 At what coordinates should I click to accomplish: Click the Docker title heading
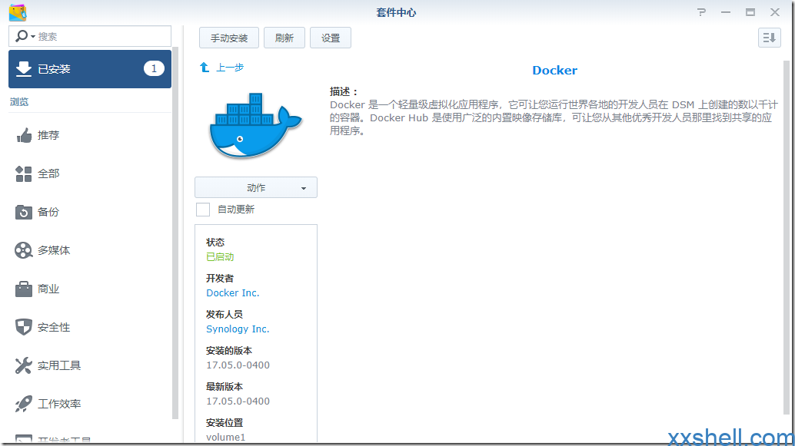click(x=554, y=71)
